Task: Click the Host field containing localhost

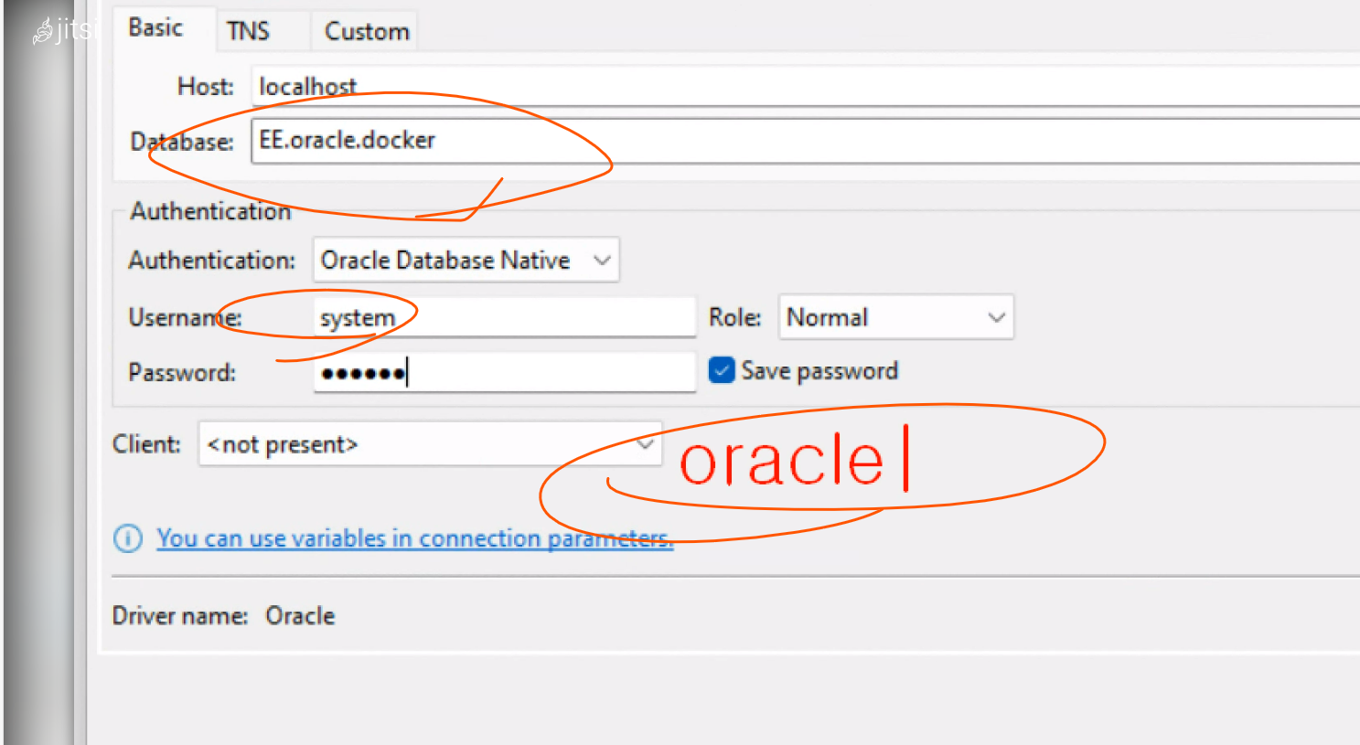Action: tap(805, 87)
